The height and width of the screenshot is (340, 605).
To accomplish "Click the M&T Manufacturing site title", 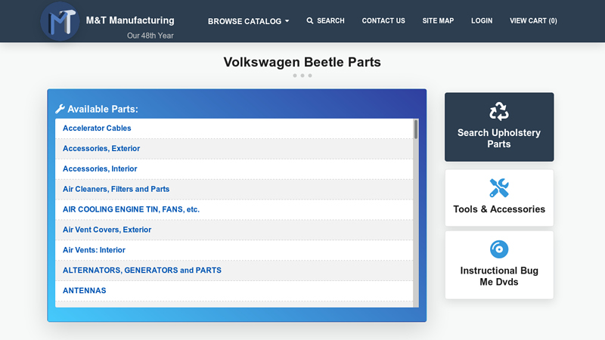I will 130,20.
